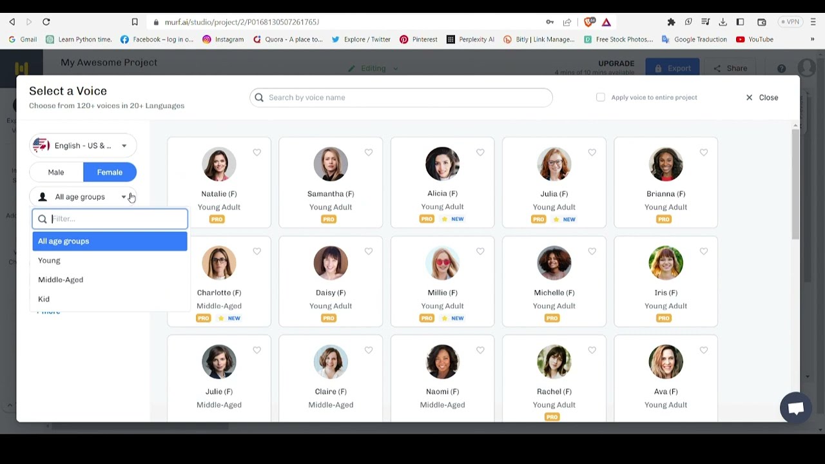This screenshot has width=825, height=464.
Task: Select Iris voice portrait
Action: point(666,263)
